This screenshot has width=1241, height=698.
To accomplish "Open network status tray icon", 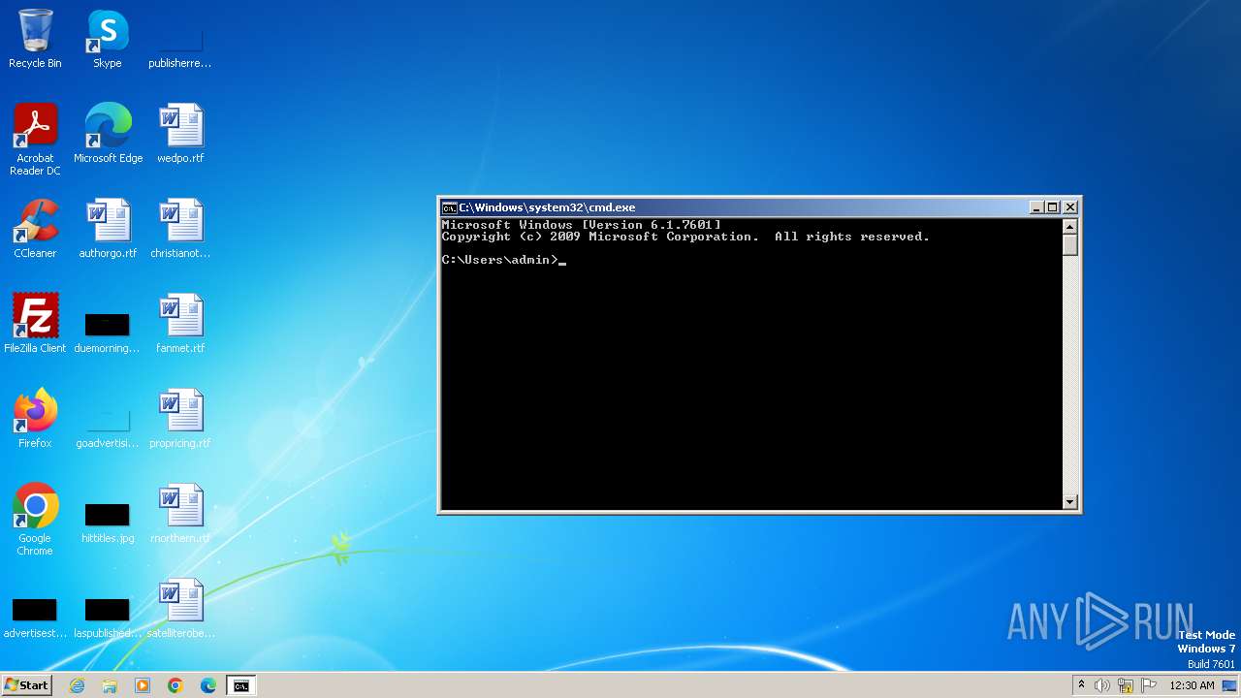I will point(1126,685).
